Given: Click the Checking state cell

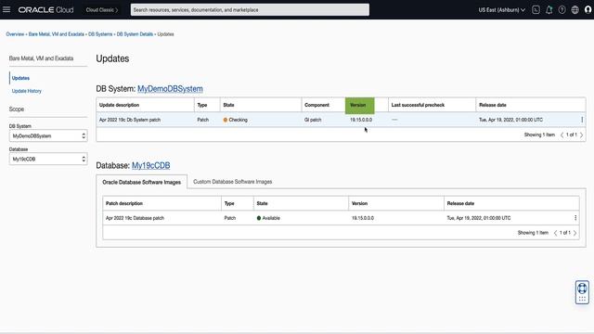Looking at the screenshot, I should tap(235, 120).
